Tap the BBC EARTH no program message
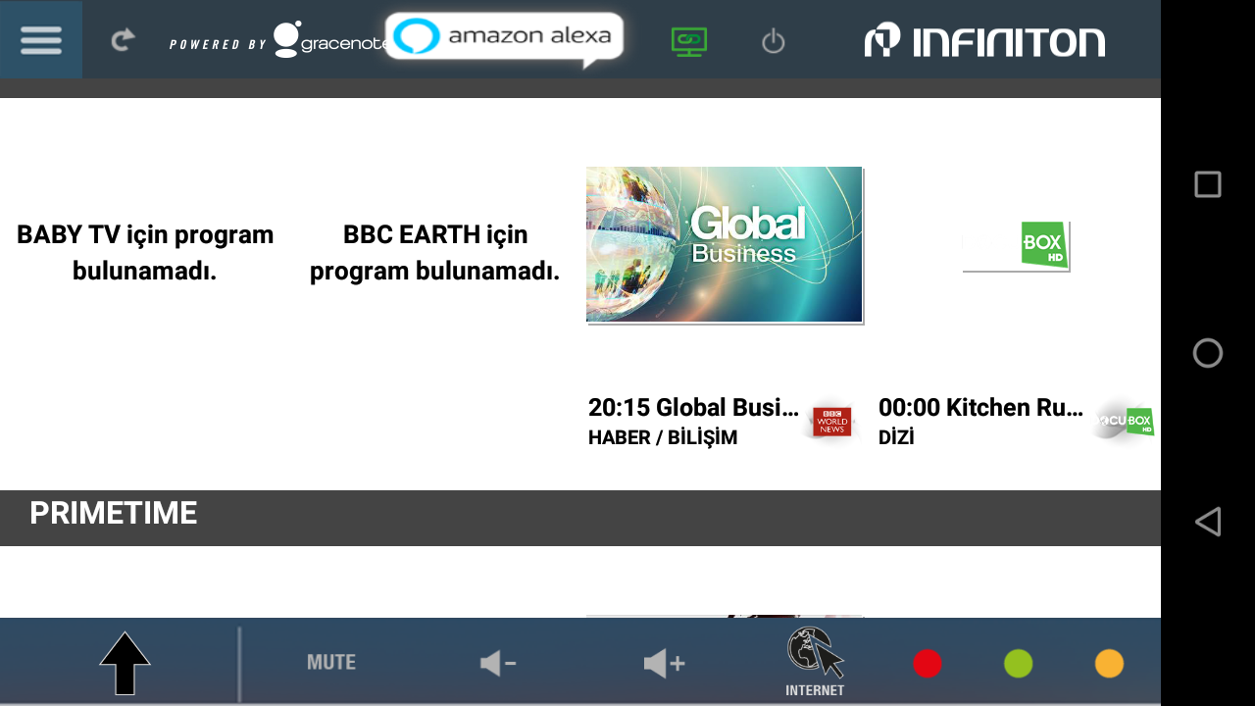This screenshot has width=1255, height=706. [435, 252]
